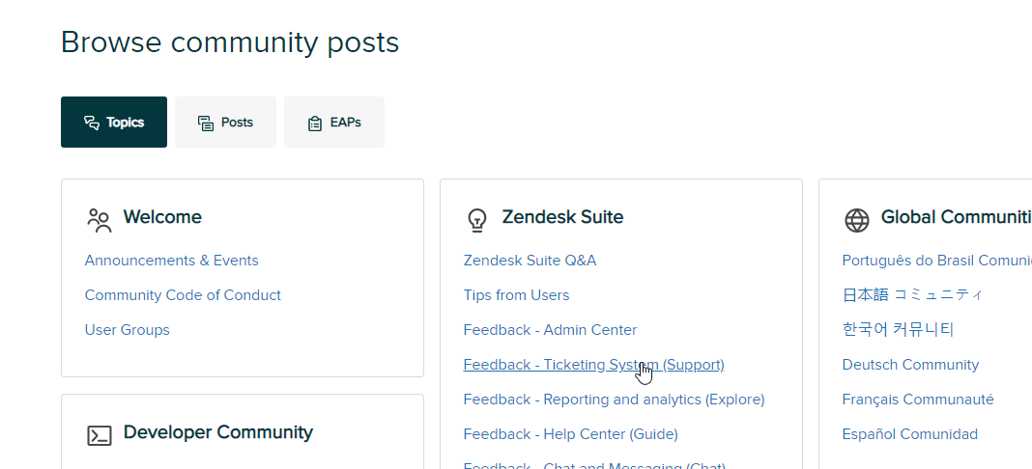
Task: Click the speech bubbles icon in Topics tab
Action: click(x=92, y=123)
